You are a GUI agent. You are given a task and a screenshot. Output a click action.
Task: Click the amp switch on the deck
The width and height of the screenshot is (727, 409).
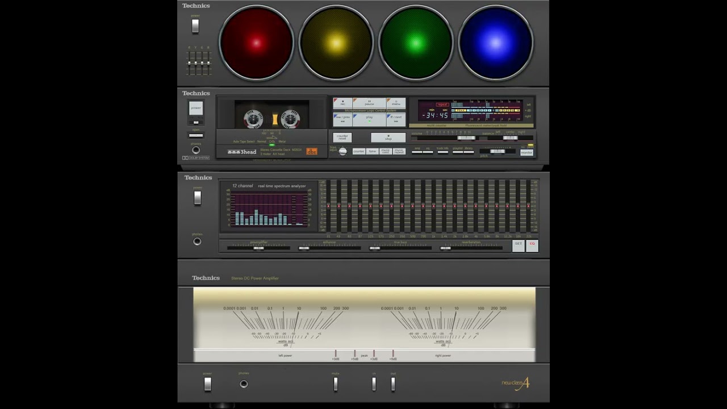click(417, 152)
